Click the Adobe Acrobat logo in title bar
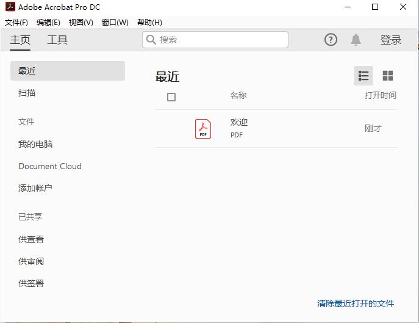Image resolution: width=419 pixels, height=323 pixels. (10, 7)
